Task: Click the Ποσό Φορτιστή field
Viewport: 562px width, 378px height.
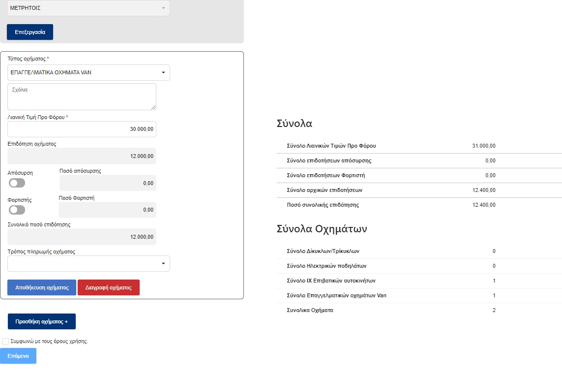Action: click(x=107, y=210)
